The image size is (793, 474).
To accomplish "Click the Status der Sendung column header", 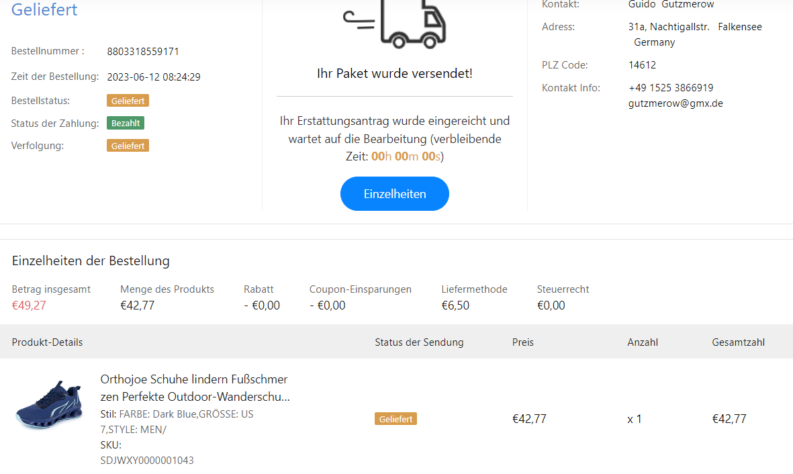I will tap(419, 342).
